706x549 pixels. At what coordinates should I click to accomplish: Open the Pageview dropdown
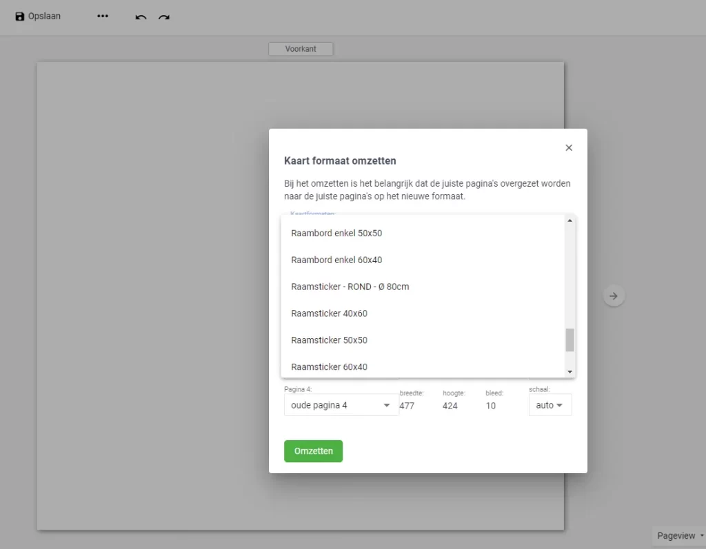[680, 535]
